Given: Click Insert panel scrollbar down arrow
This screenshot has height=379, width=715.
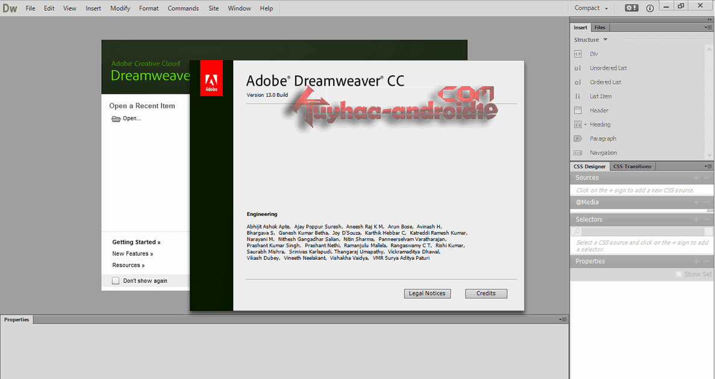Looking at the screenshot, I should [709, 156].
